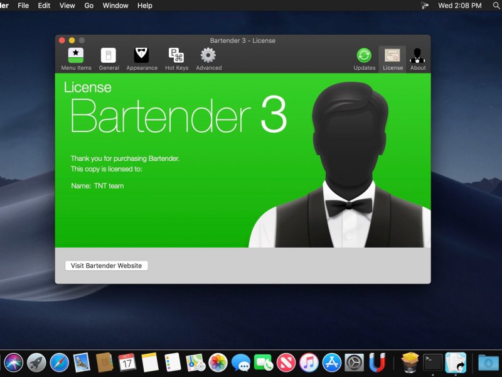Click the 'Thank you for purchasing Bartender.' text

(125, 158)
